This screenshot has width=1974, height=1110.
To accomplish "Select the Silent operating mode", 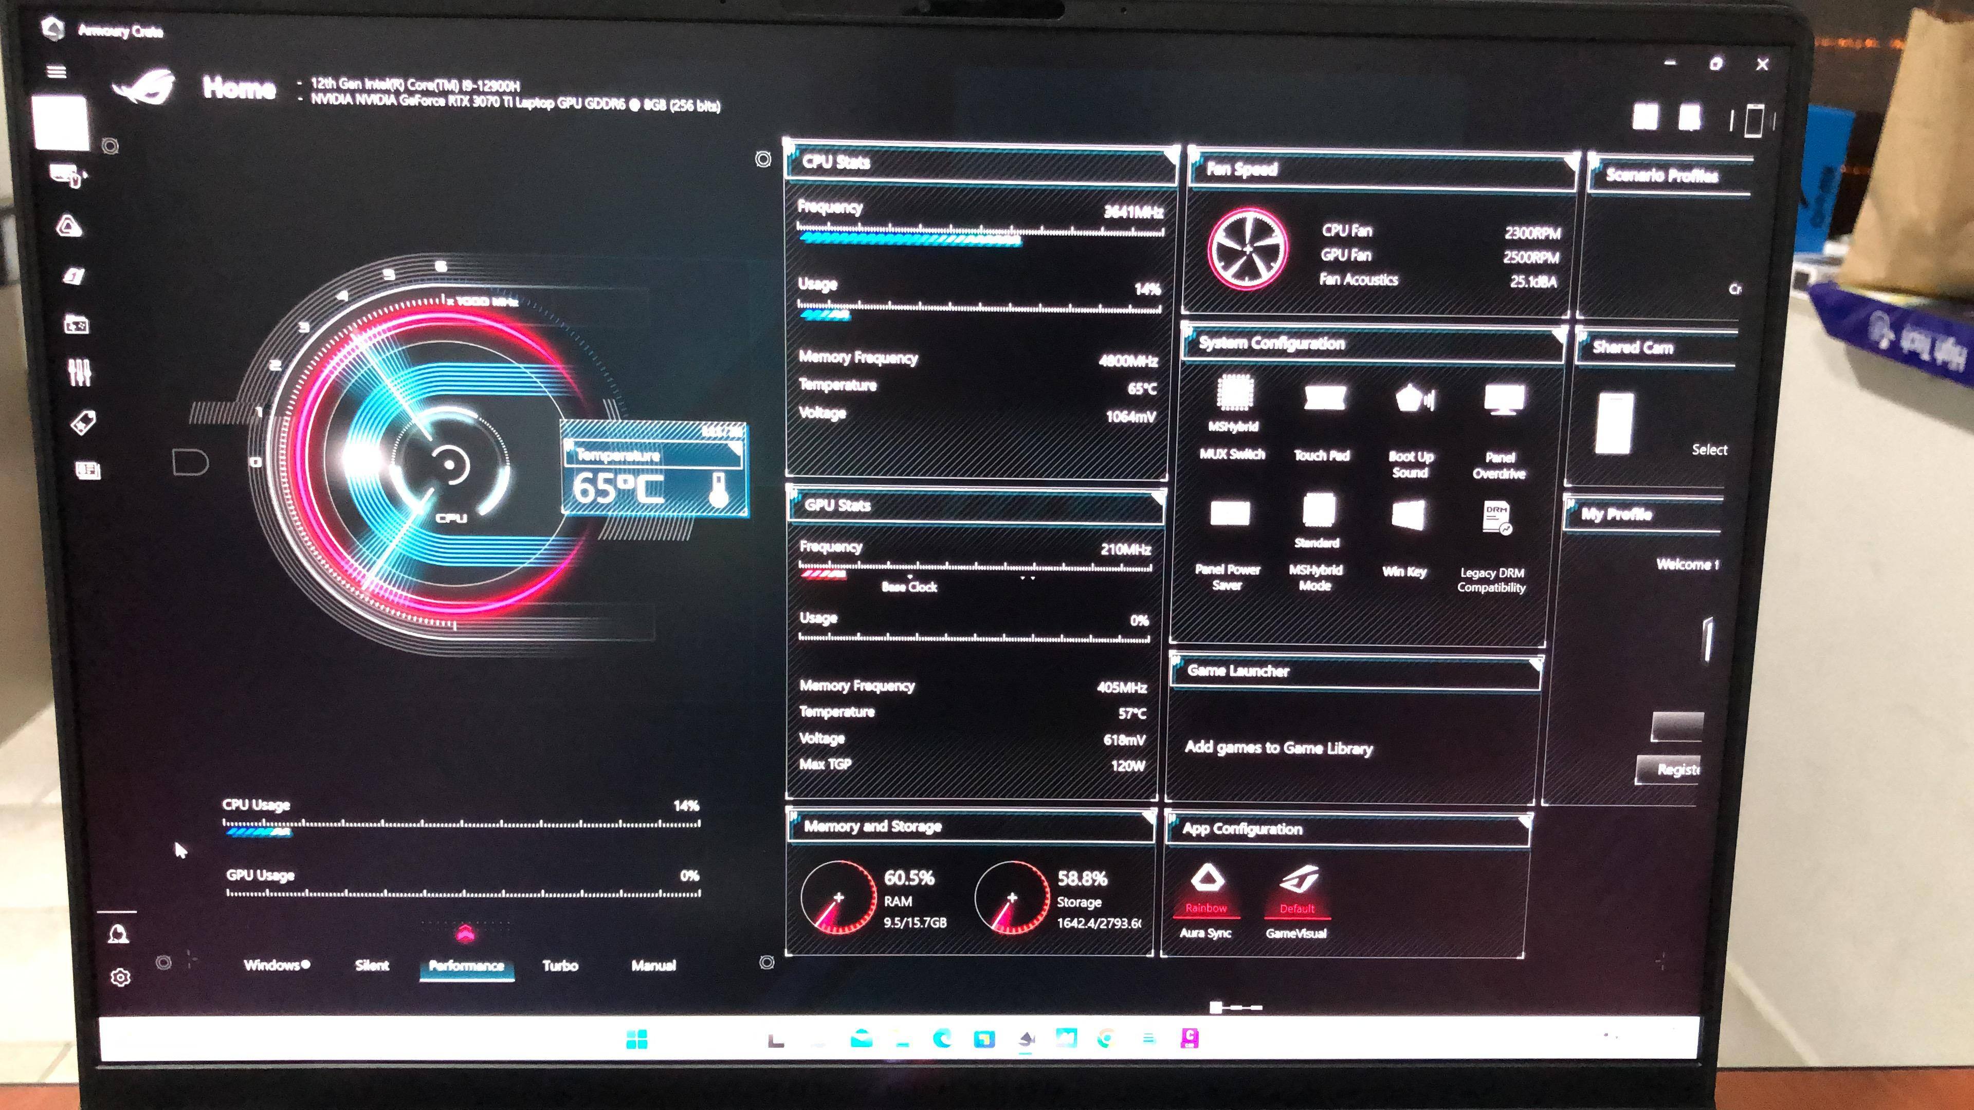I will (x=372, y=965).
